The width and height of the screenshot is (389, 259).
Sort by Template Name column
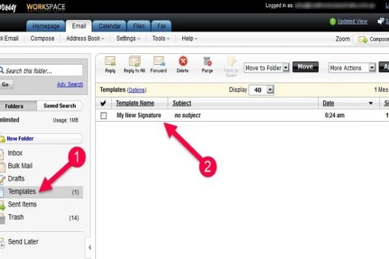tap(135, 103)
